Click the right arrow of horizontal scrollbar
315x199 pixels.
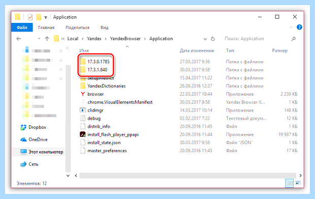[x=300, y=176]
